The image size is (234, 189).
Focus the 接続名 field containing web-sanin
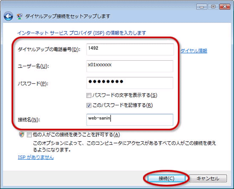click(130, 120)
